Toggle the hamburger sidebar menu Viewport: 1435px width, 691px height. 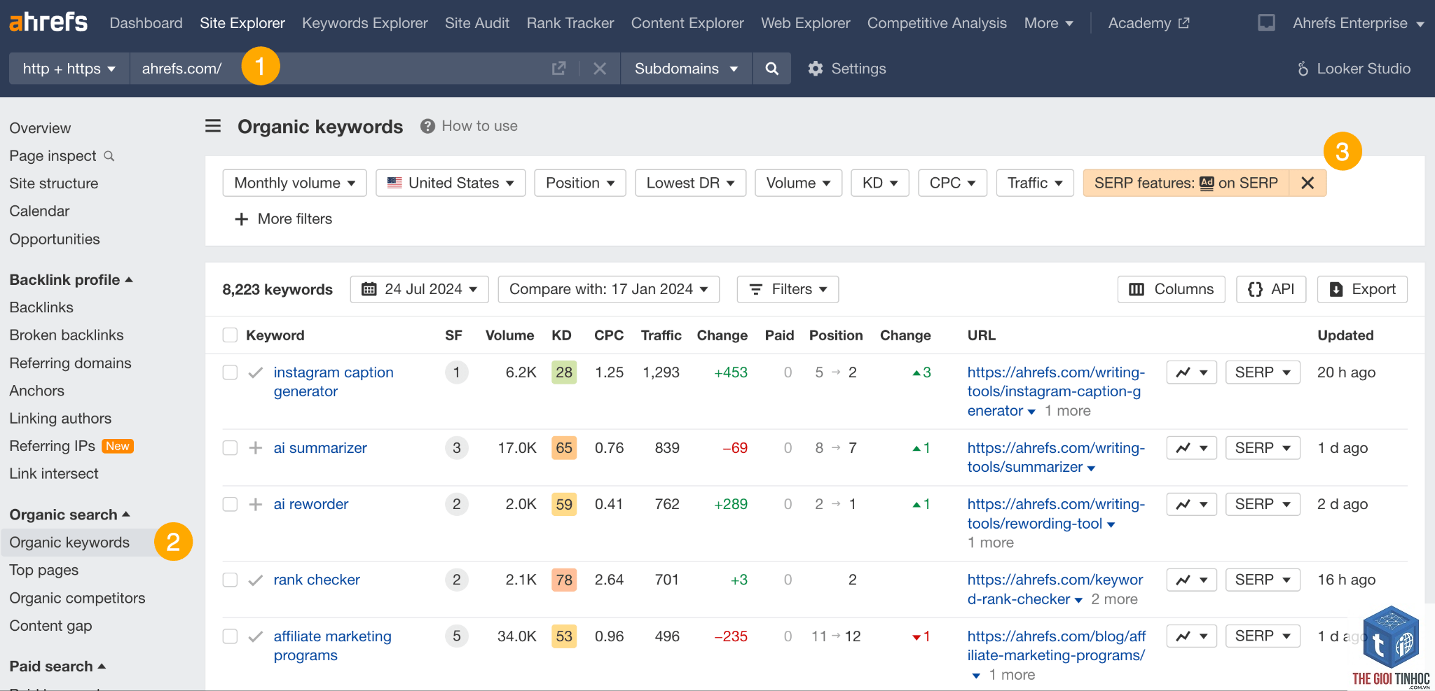pyautogui.click(x=213, y=126)
